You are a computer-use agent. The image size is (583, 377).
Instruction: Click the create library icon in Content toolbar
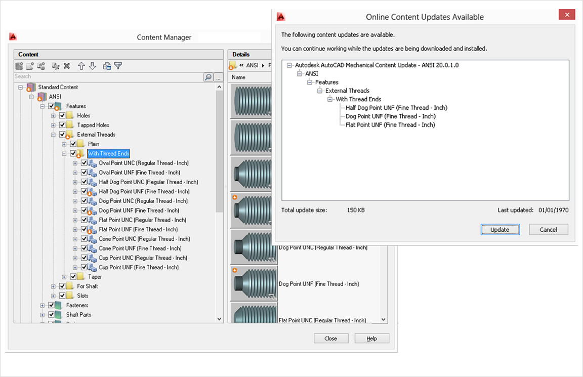(19, 66)
